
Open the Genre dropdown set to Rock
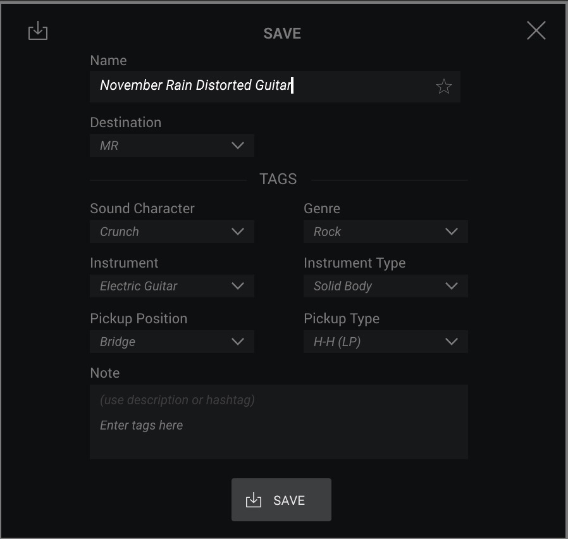coord(385,232)
